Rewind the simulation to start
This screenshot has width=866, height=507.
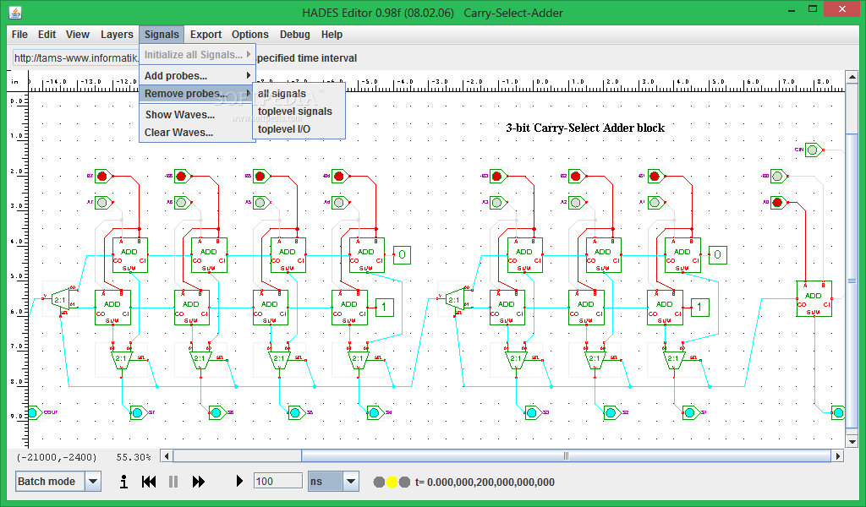click(149, 482)
